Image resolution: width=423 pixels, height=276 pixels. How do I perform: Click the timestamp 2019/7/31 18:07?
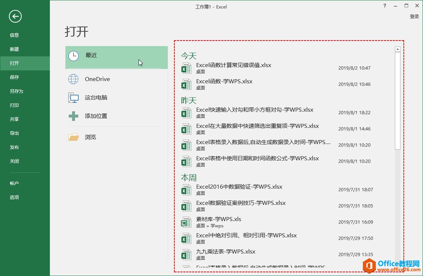coord(355,190)
